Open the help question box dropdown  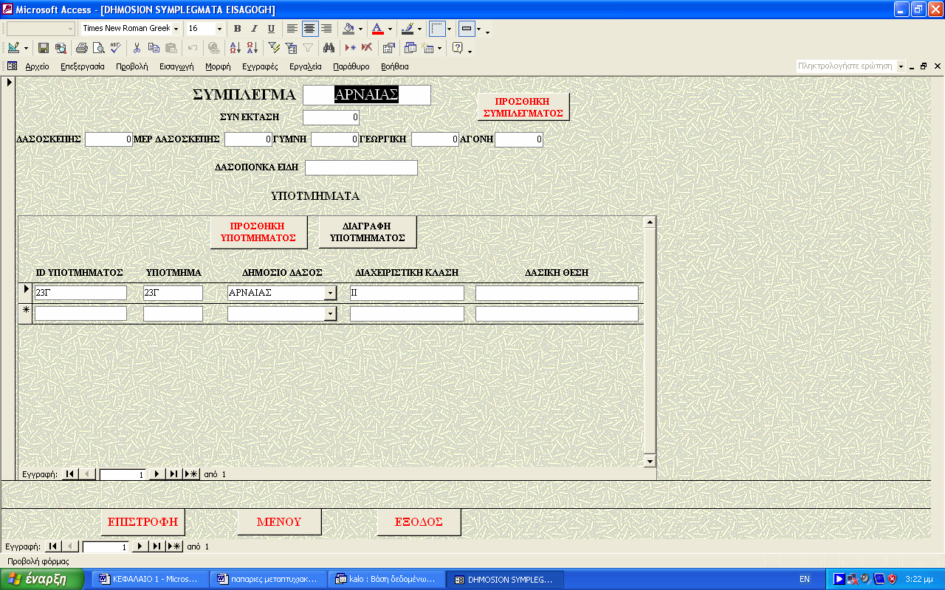click(x=901, y=66)
